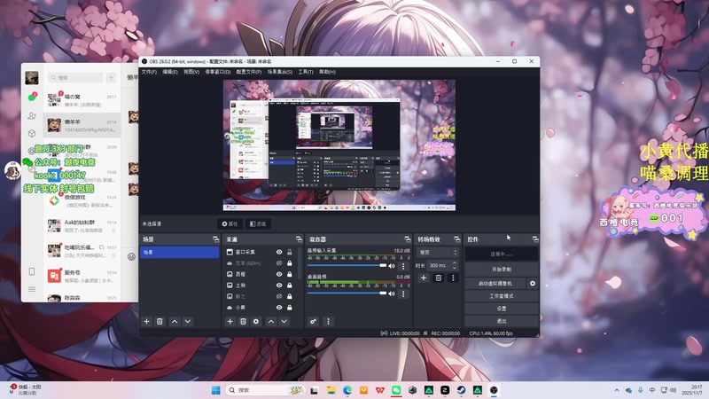This screenshot has width=709, height=399.
Task: Open Audio Mixer bottom options menu
Action: [x=328, y=321]
